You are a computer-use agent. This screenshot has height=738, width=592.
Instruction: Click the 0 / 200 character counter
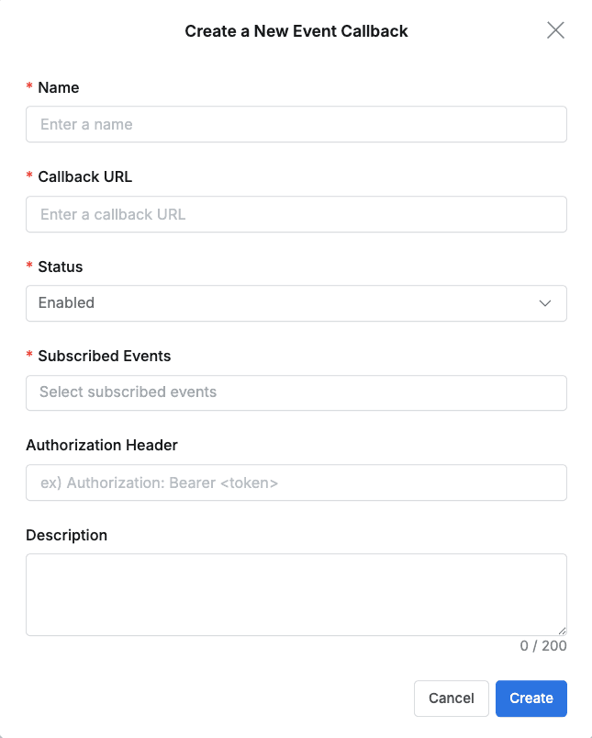pyautogui.click(x=544, y=645)
